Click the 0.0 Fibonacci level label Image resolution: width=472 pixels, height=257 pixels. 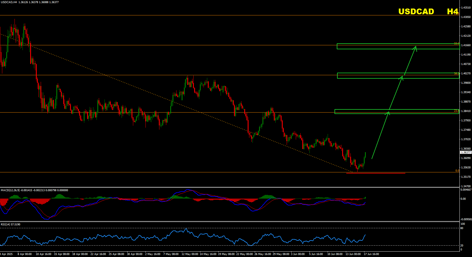pyautogui.click(x=457, y=171)
